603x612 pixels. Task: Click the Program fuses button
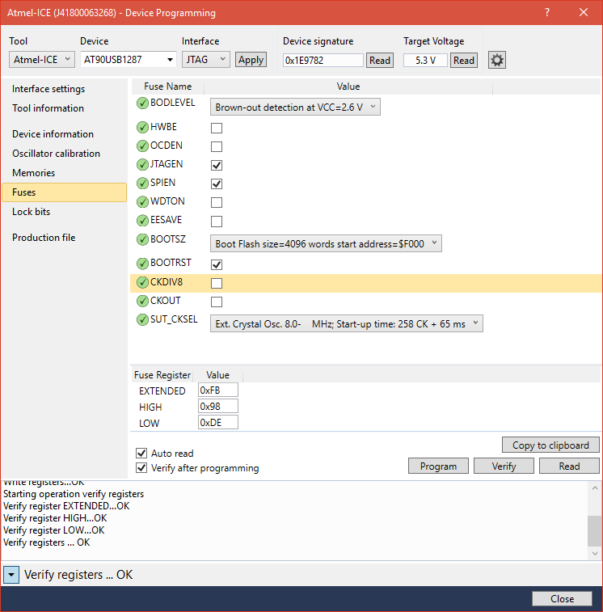pos(438,466)
